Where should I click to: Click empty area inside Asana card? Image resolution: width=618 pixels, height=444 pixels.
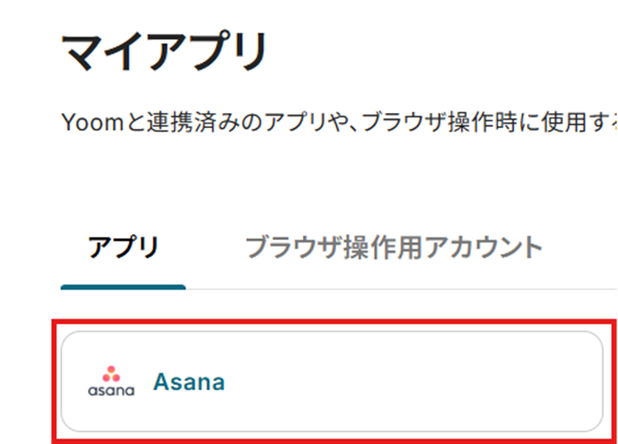(x=422, y=382)
